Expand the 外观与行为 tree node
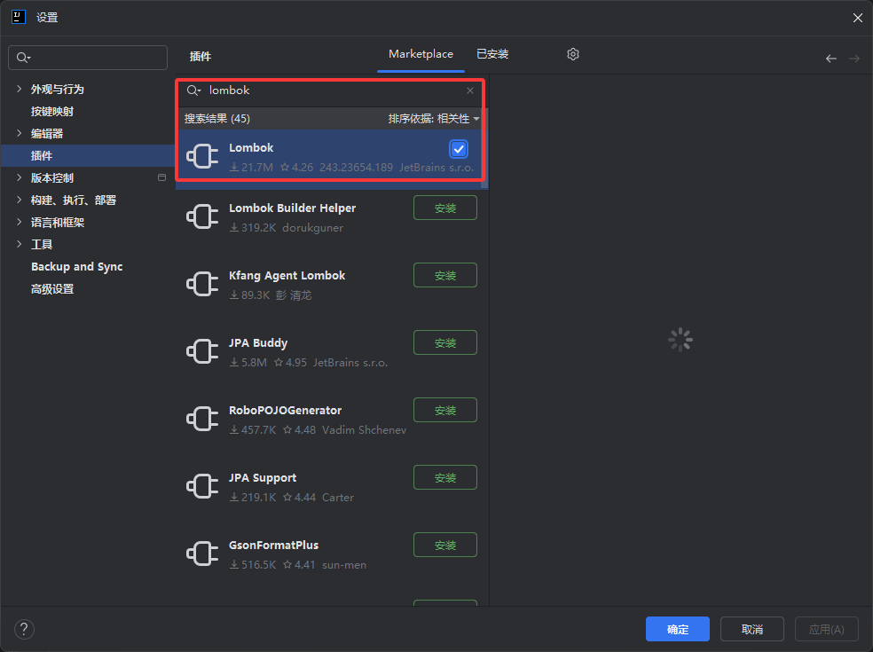Image resolution: width=873 pixels, height=652 pixels. pyautogui.click(x=20, y=89)
